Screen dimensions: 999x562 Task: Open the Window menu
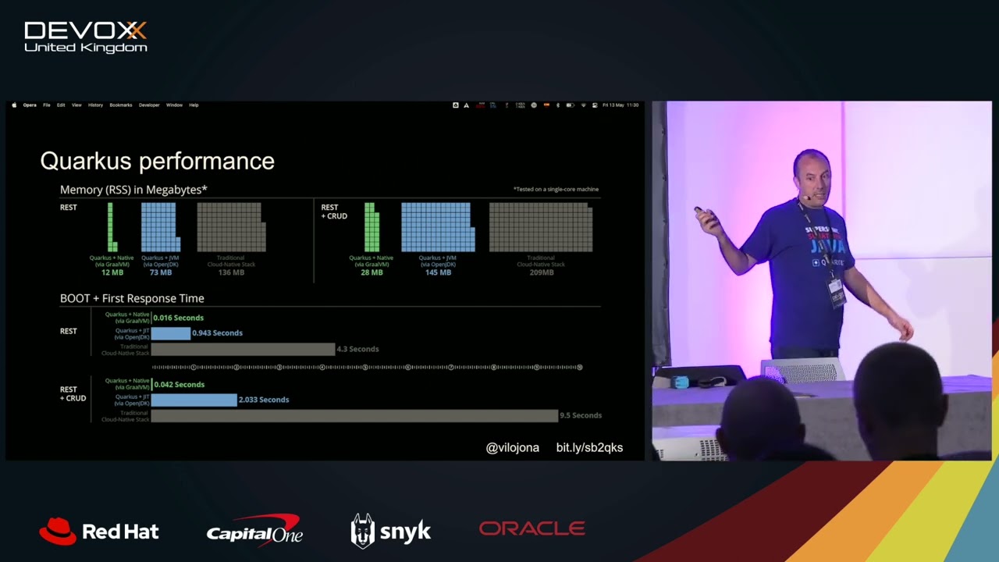pos(174,105)
